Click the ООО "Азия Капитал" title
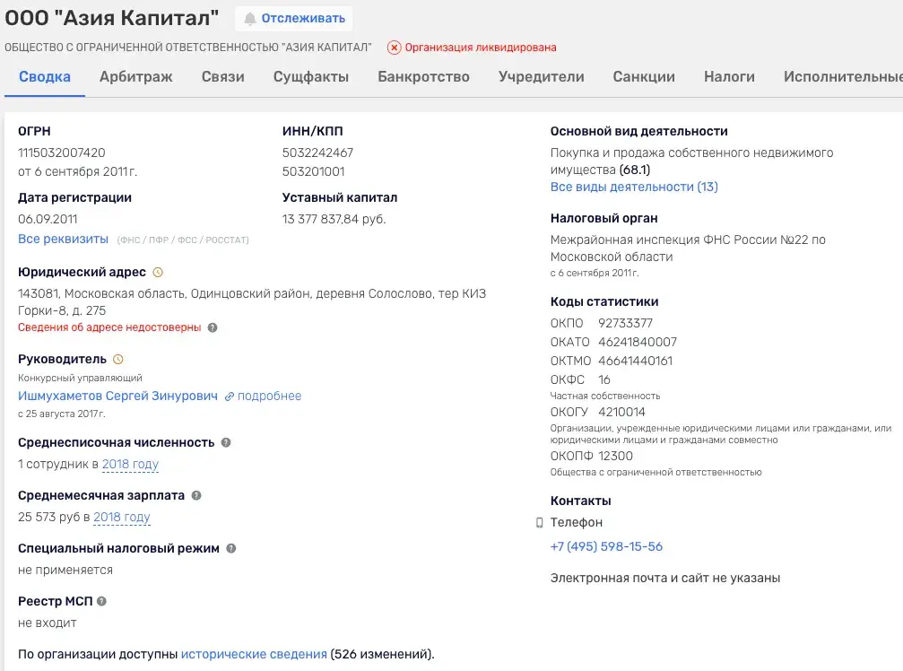This screenshot has width=903, height=671. tap(112, 18)
